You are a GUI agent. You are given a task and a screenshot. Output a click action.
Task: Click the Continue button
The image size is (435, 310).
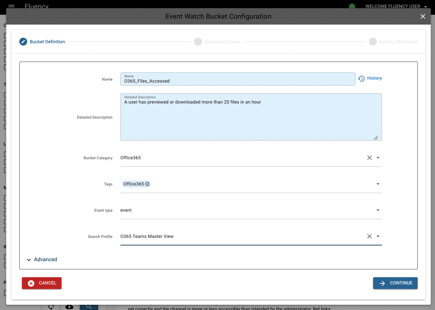click(395, 283)
